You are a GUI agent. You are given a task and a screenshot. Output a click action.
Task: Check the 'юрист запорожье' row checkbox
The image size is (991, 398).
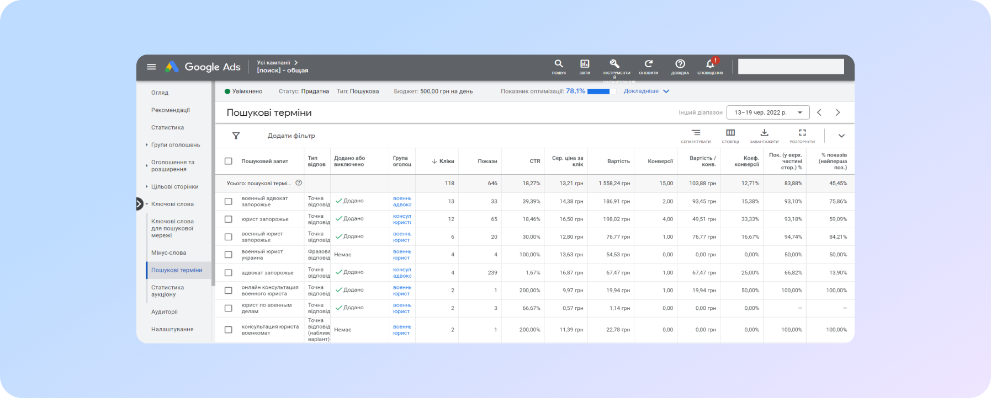point(228,219)
